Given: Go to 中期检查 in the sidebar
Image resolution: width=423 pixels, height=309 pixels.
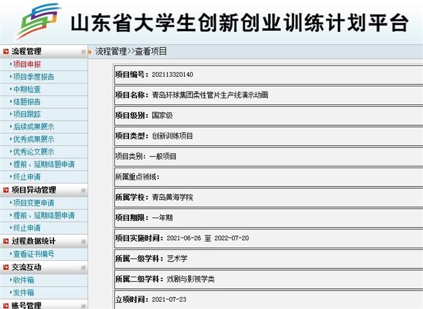Looking at the screenshot, I should click(27, 89).
